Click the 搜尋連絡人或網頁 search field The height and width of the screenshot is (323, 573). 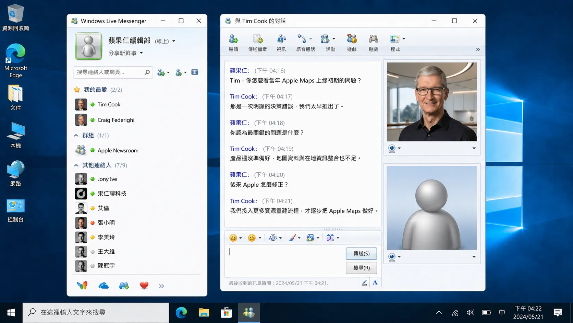[113, 72]
